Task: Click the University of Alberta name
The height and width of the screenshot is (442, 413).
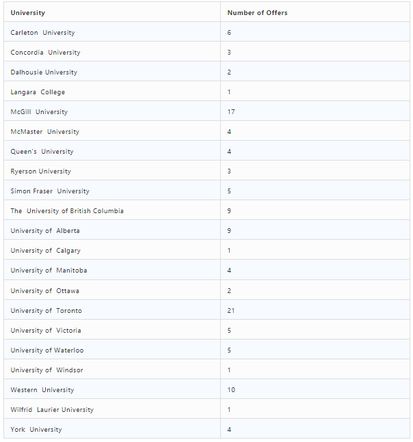Action: 45,231
